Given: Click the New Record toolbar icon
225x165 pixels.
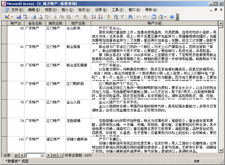Looking at the screenshot, I should tap(139, 17).
